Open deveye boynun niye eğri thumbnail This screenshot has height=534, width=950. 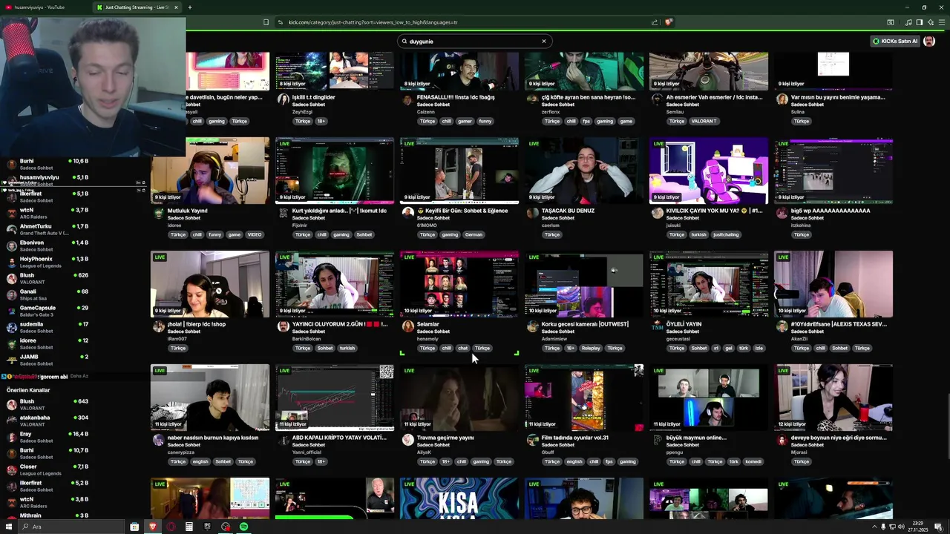(833, 398)
